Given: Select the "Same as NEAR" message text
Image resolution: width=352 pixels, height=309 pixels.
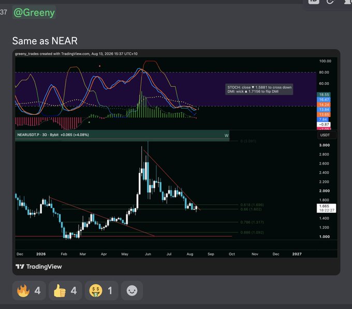Looking at the screenshot, I should point(45,41).
